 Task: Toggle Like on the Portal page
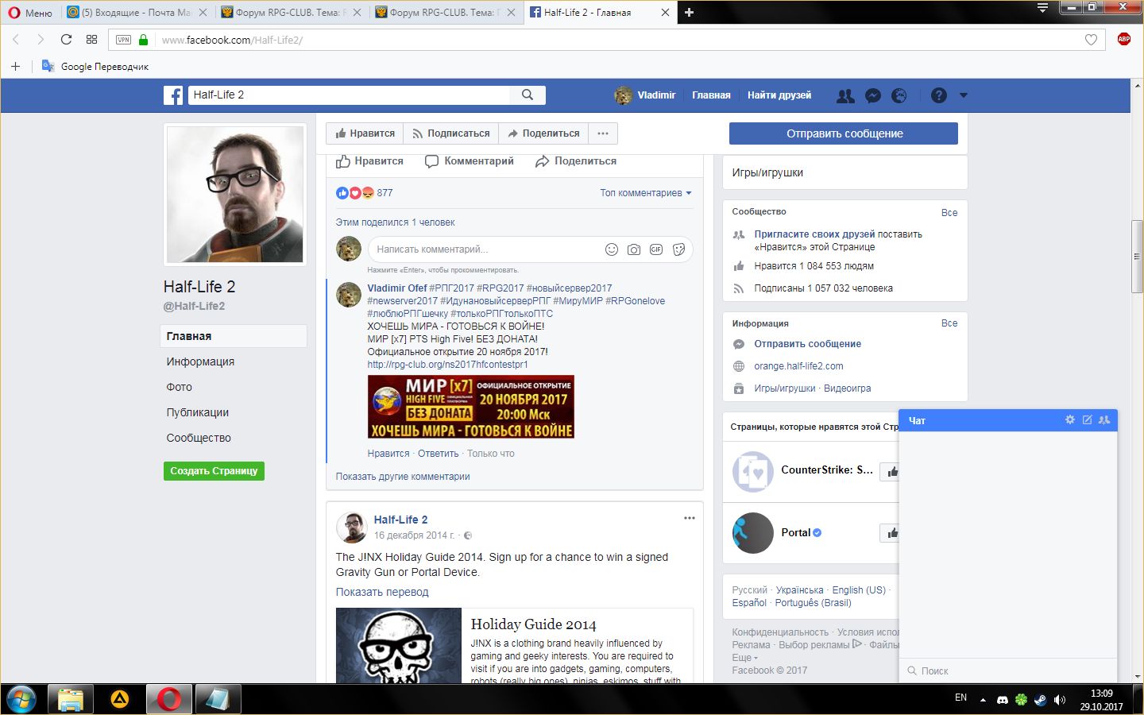[891, 533]
